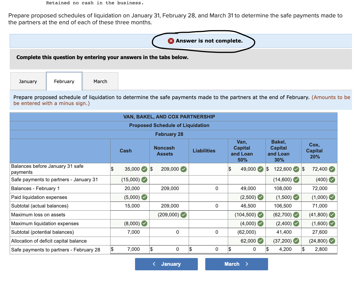Select the February tab

[64, 81]
